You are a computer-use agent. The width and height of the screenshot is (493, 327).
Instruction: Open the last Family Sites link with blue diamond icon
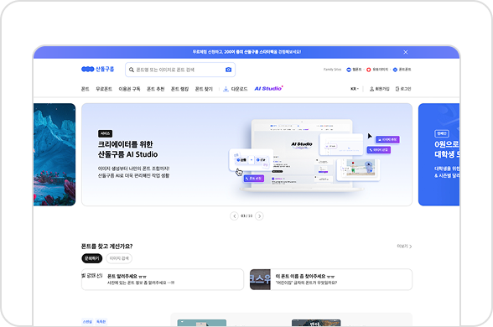click(402, 70)
